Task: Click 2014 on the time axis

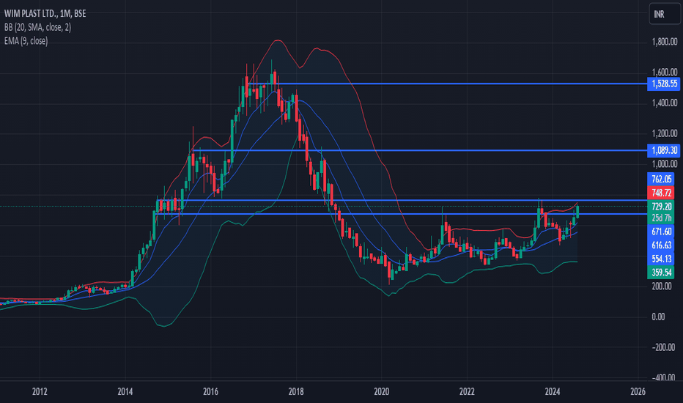Action: pyautogui.click(x=125, y=391)
